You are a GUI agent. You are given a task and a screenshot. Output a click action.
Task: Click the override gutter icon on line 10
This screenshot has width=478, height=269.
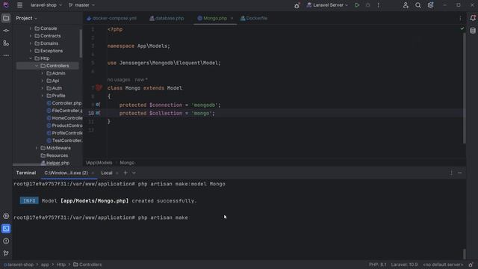[98, 113]
